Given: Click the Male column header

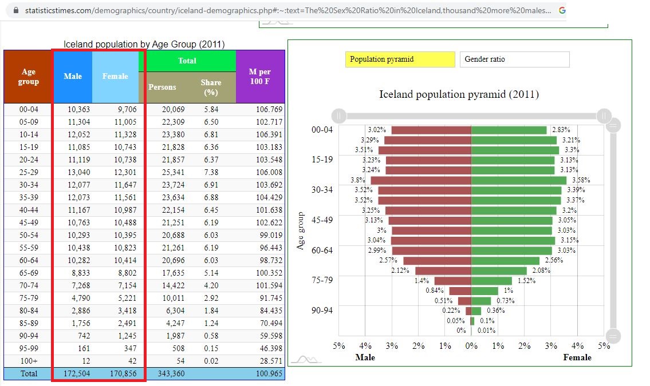Looking at the screenshot, I should (73, 77).
